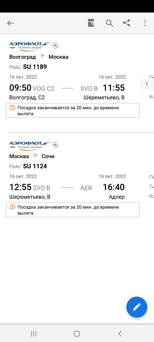154x342 pixels.
Task: Open the reading mode page icon
Action: coord(91,23)
